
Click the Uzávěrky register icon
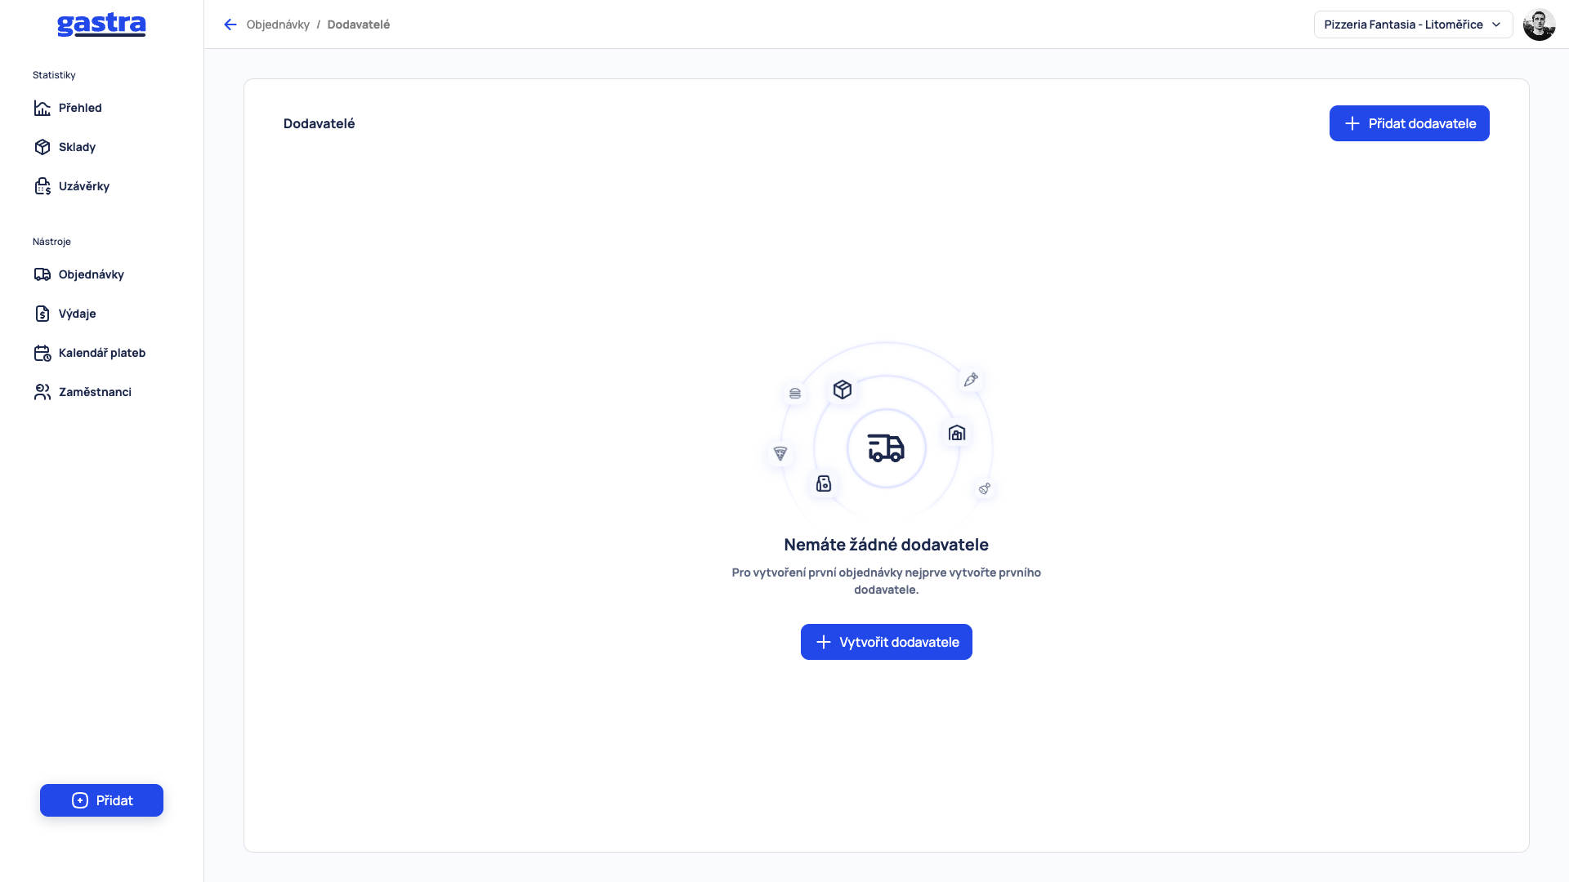pos(42,186)
